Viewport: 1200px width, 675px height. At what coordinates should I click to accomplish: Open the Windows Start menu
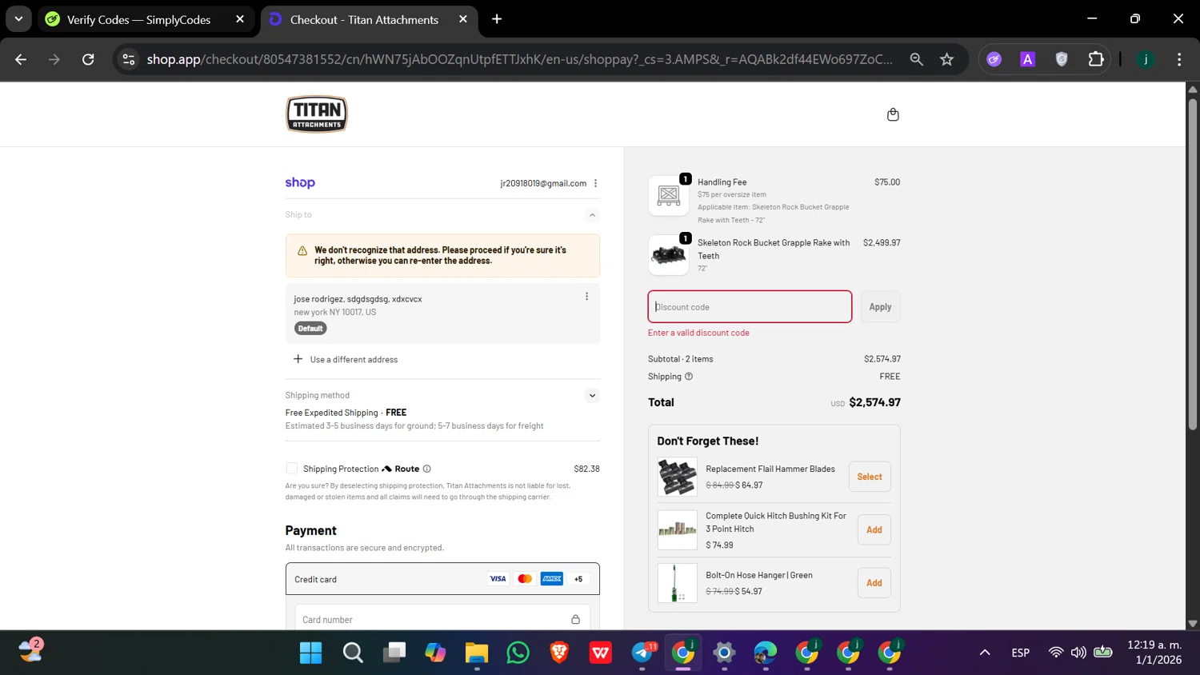point(310,653)
